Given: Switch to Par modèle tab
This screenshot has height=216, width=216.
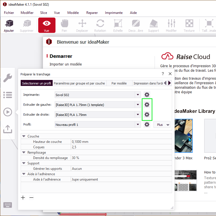Looking at the screenshot, I should click(x=119, y=83).
